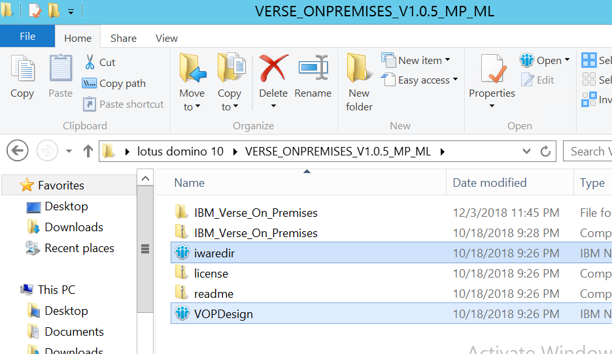This screenshot has height=354, width=612.
Task: Refresh the current folder
Action: point(545,152)
